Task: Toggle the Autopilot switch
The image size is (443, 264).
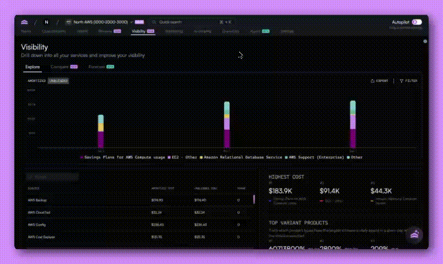Action: tap(417, 22)
